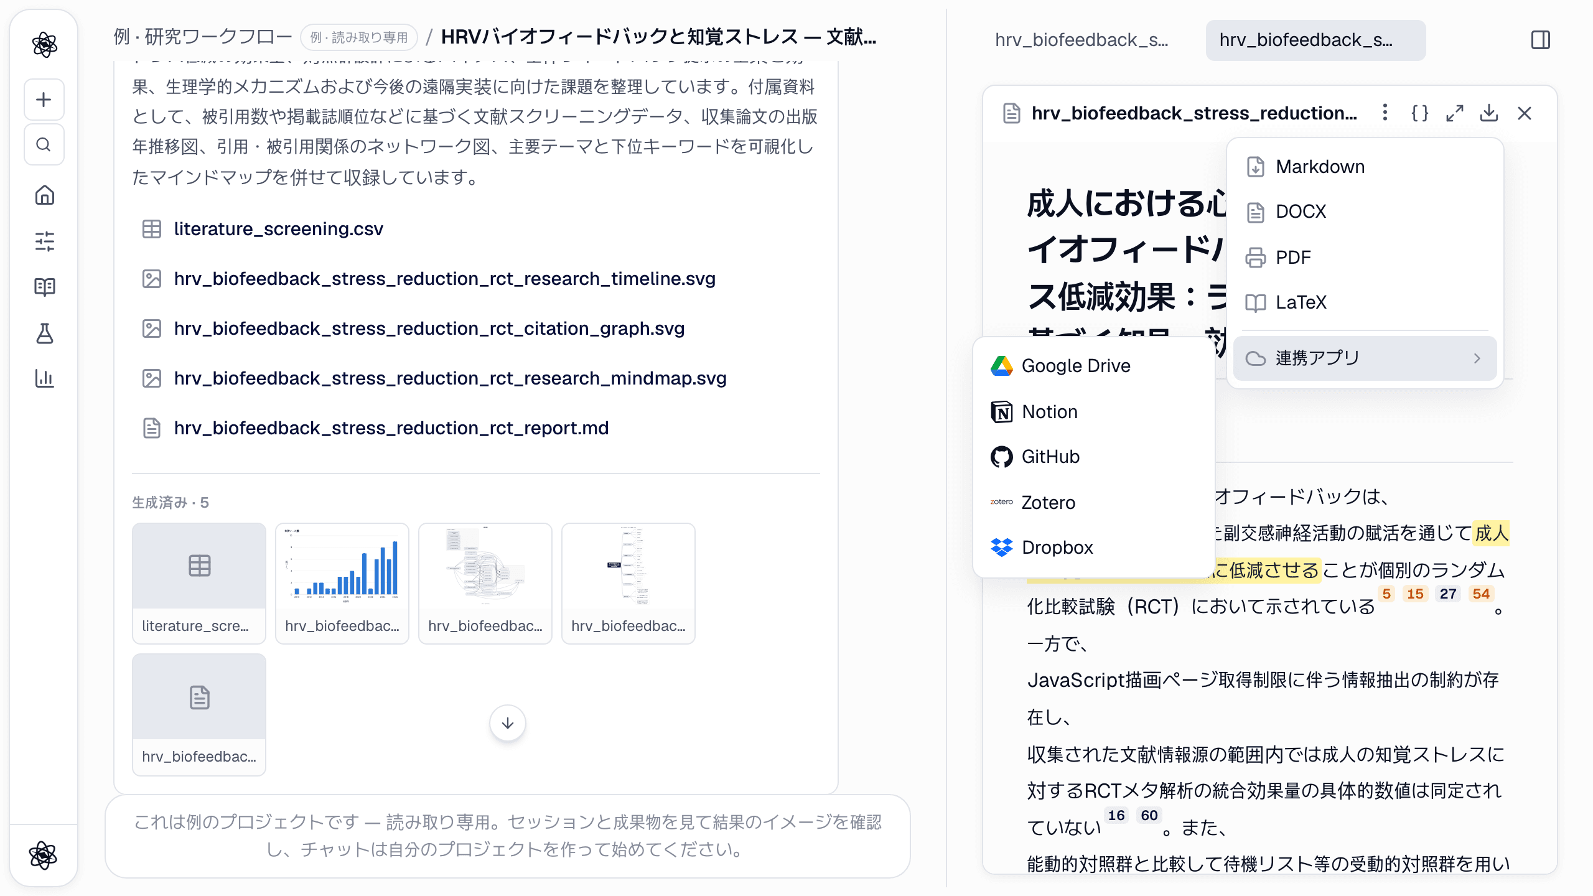Click the new project plus icon
This screenshot has height=896, width=1593.
tap(44, 100)
